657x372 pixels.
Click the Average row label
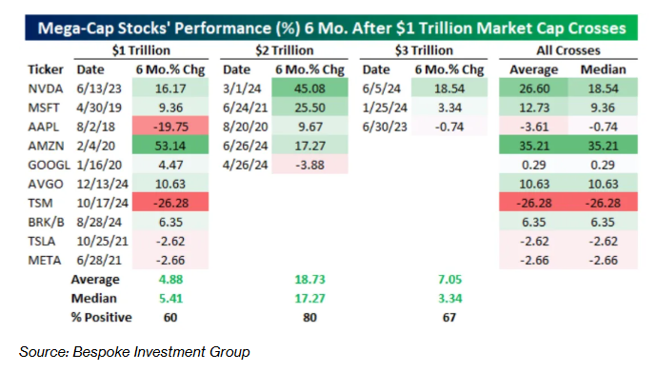click(x=95, y=279)
